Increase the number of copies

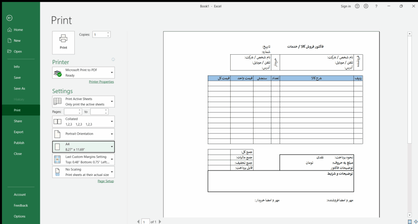(x=108, y=33)
